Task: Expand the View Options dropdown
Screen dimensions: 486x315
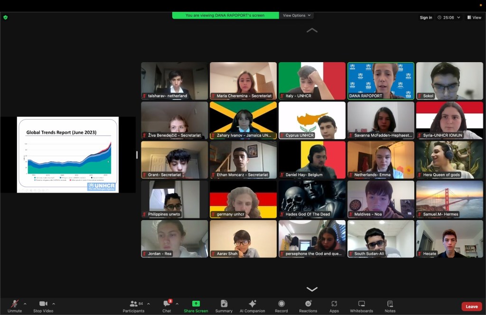Action: point(297,16)
